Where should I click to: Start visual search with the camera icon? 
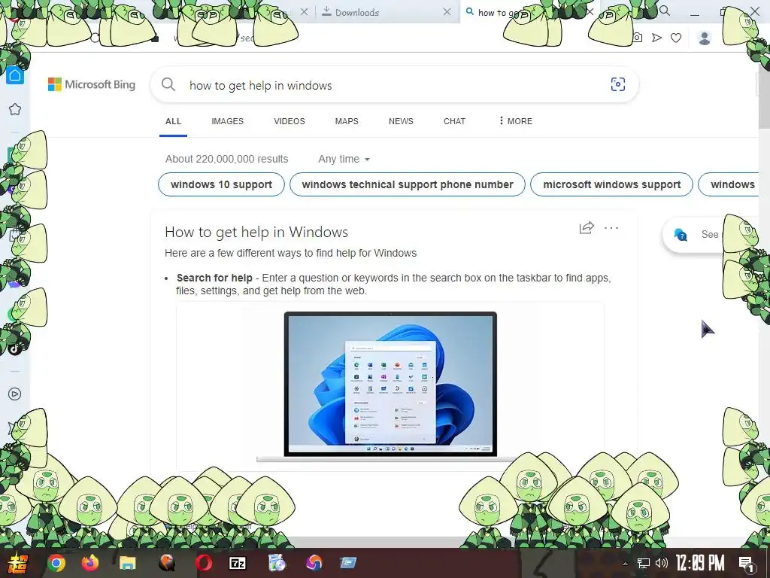[x=618, y=84]
